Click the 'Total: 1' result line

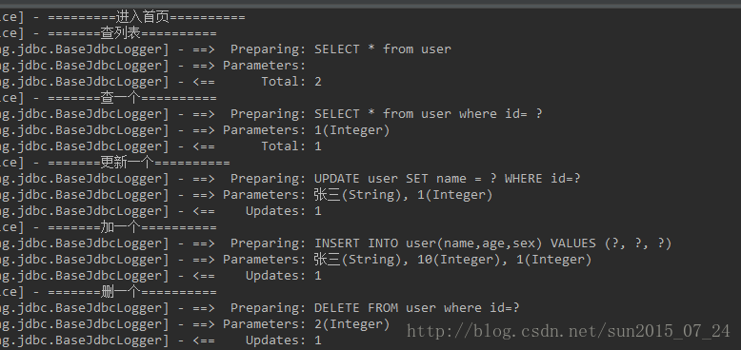[x=161, y=146]
